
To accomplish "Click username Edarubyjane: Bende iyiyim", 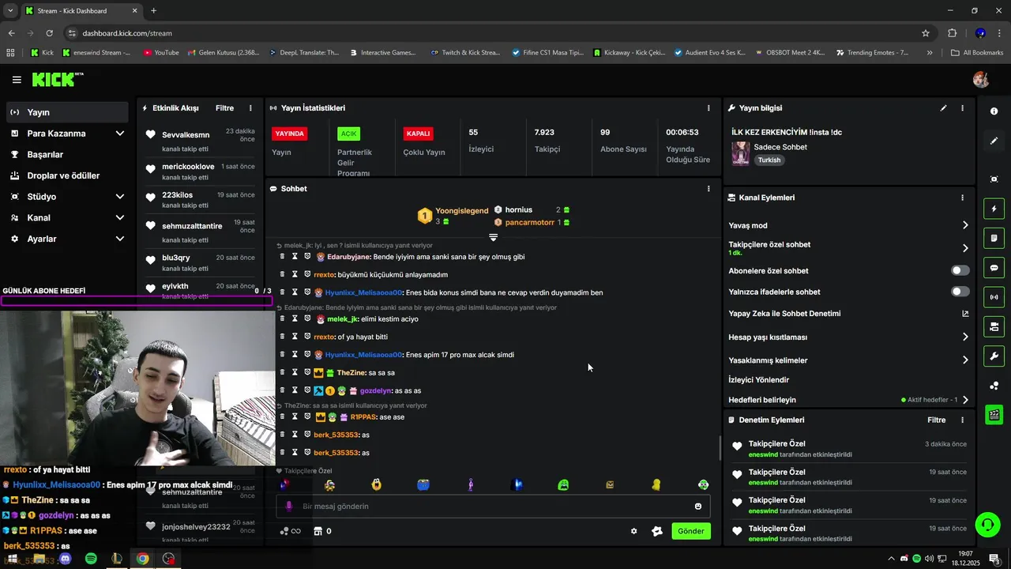I will pyautogui.click(x=348, y=257).
